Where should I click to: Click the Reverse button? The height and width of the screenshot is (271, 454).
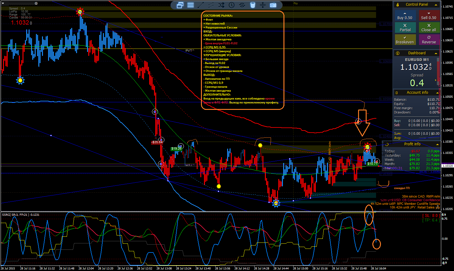click(x=429, y=40)
